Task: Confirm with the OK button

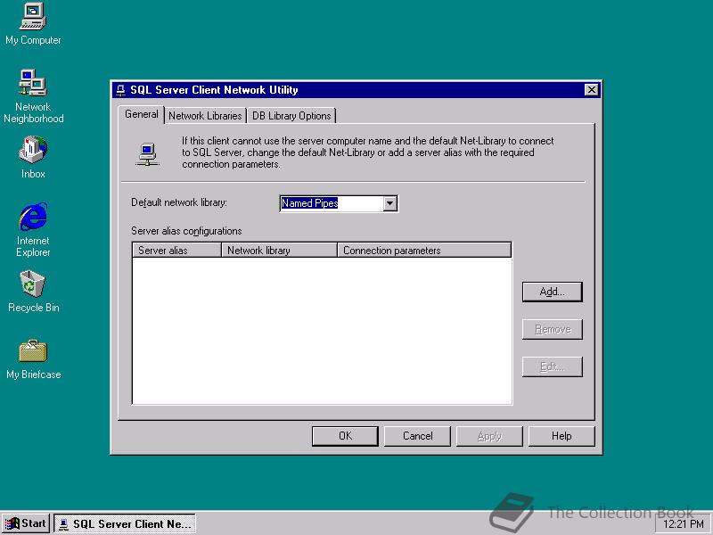Action: pos(345,436)
